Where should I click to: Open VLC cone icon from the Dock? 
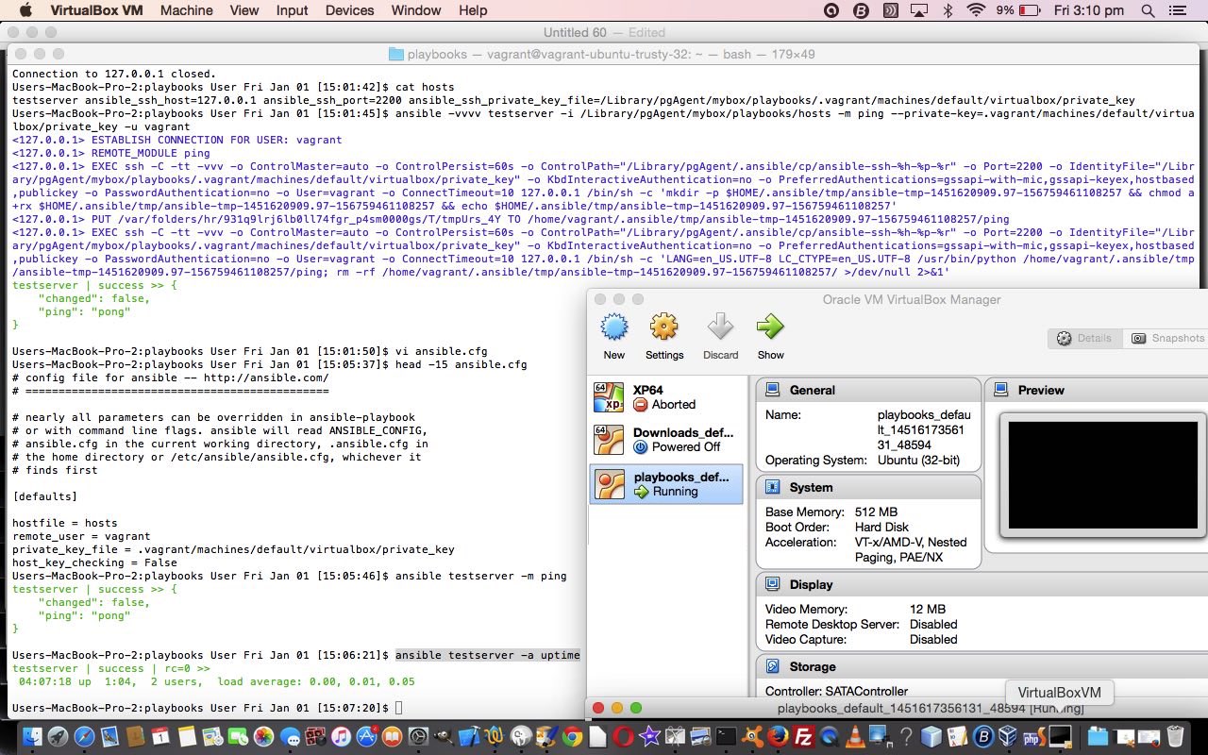[855, 736]
